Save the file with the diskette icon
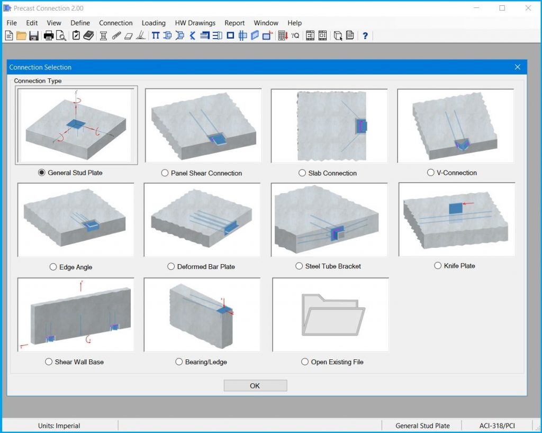542x433 pixels. click(33, 35)
